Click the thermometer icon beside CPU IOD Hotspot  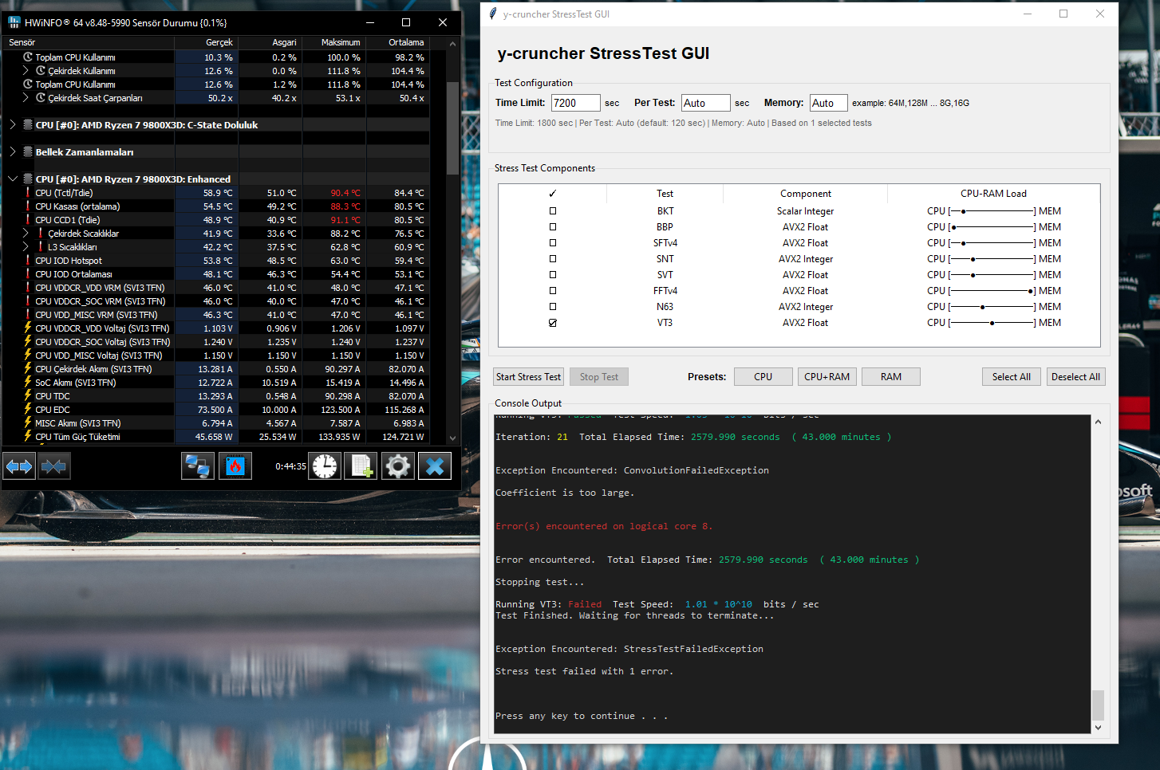(28, 261)
